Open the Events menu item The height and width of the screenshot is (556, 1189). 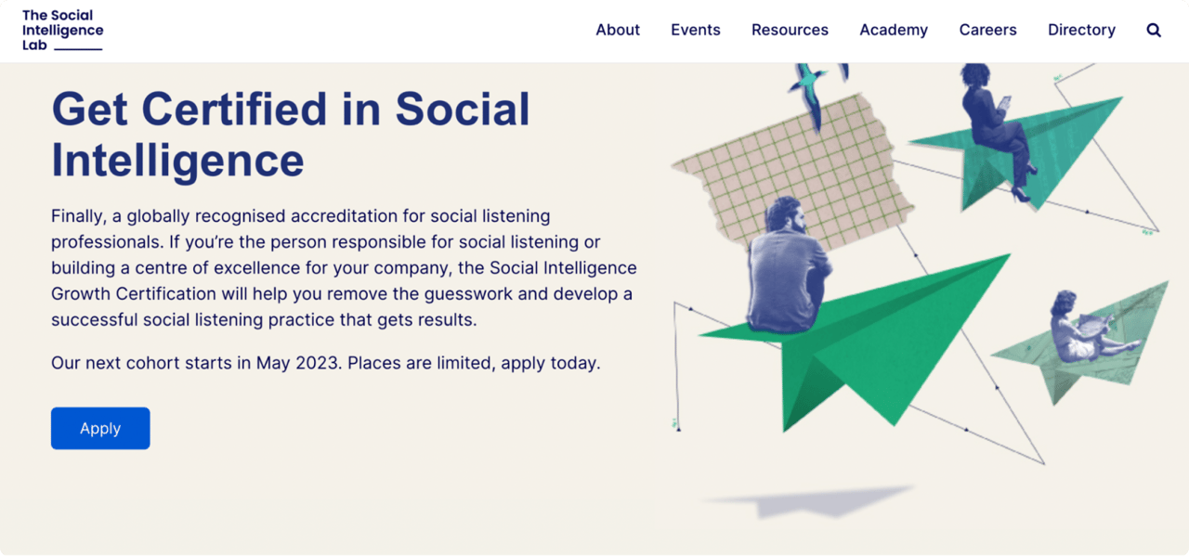tap(695, 30)
